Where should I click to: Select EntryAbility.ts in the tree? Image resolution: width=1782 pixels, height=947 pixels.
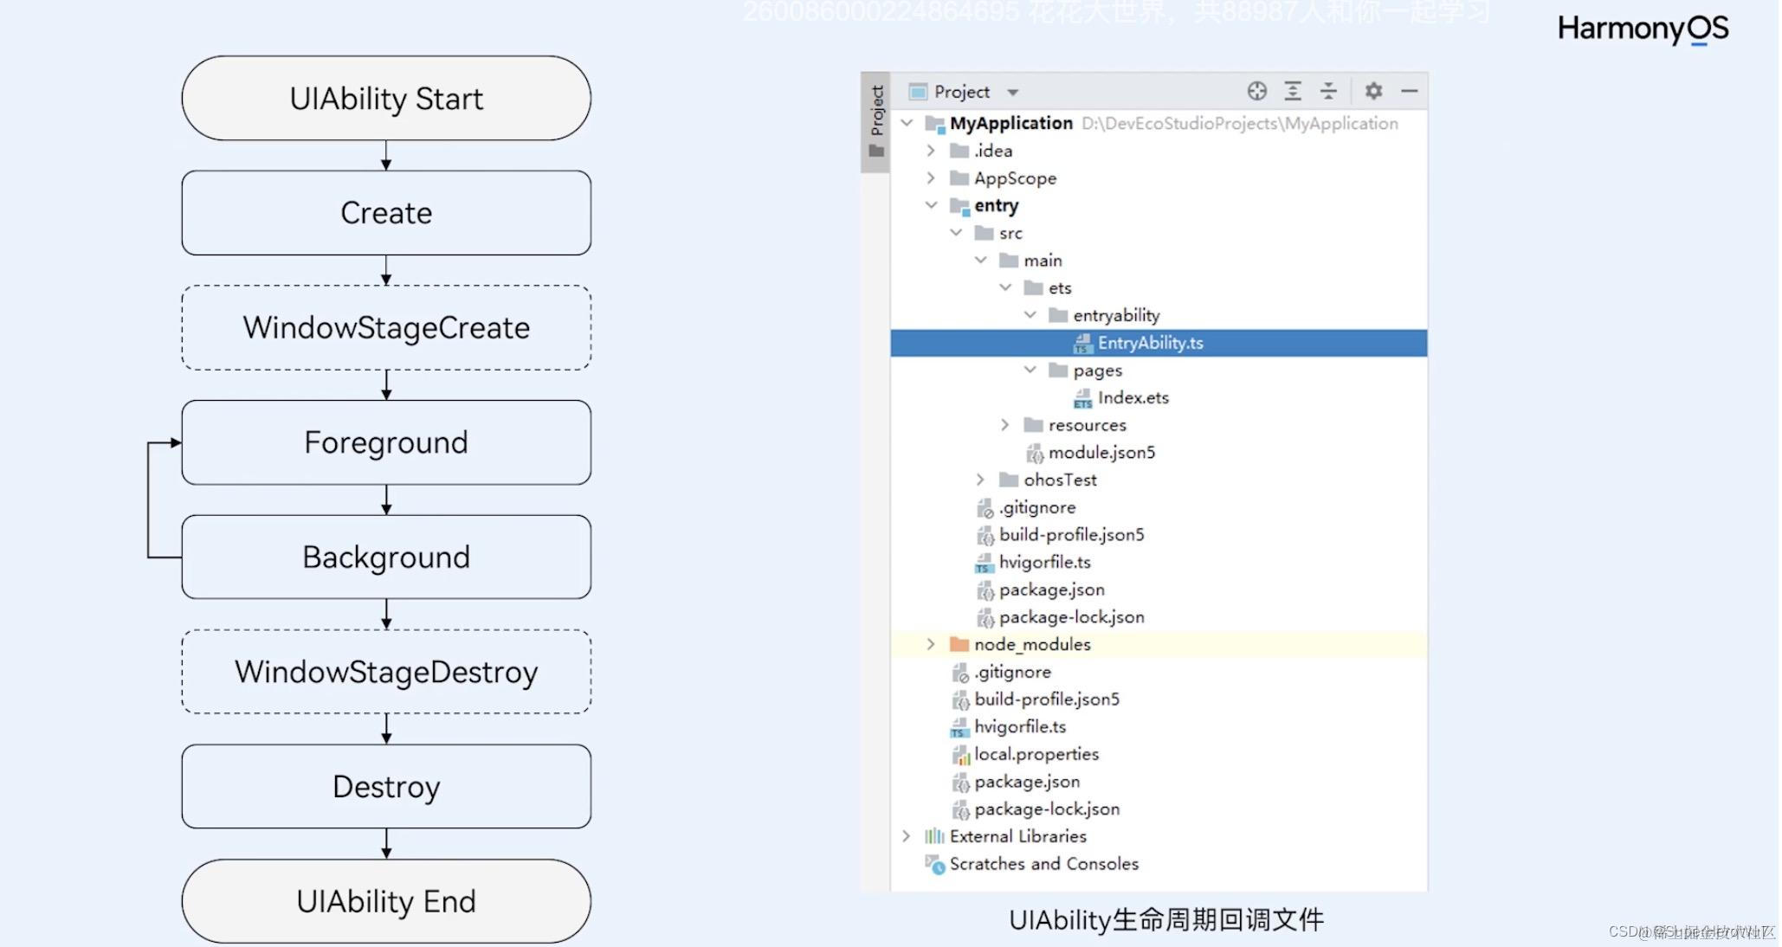pyautogui.click(x=1150, y=343)
